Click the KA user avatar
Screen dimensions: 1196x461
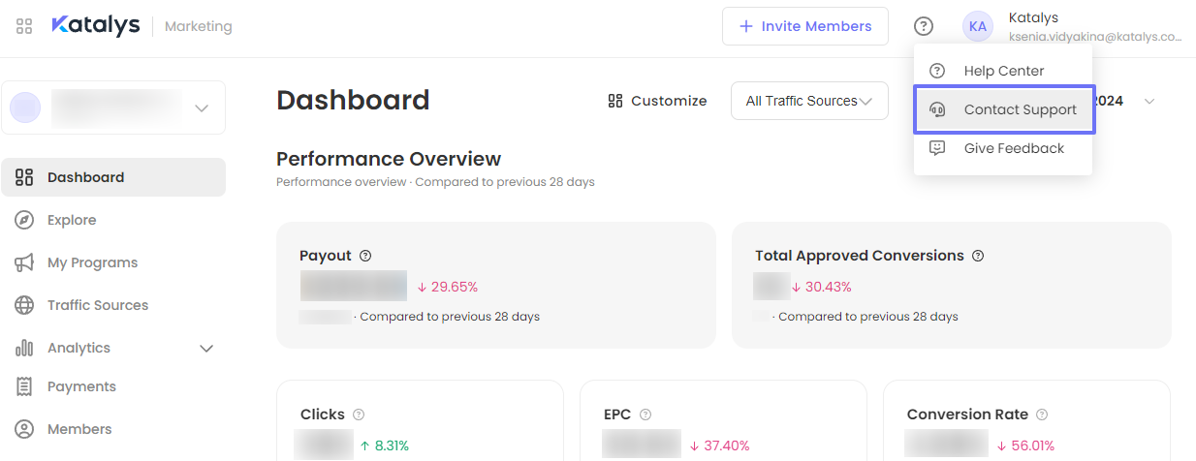977,26
